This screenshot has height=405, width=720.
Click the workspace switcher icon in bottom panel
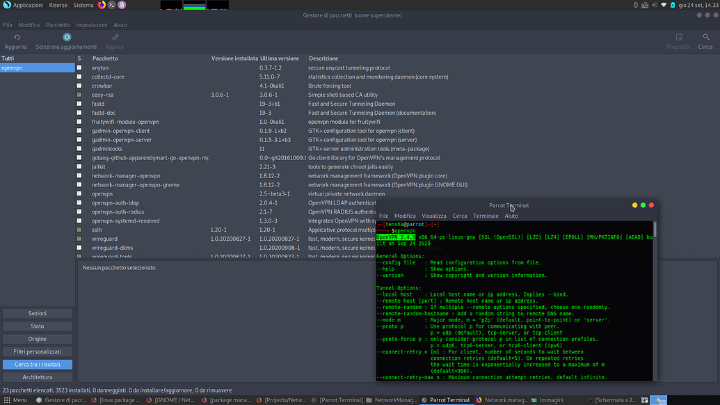coord(645,400)
